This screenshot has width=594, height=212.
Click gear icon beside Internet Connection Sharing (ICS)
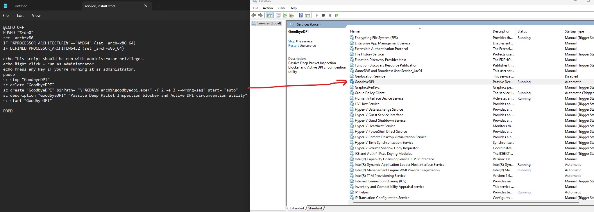(x=352, y=181)
